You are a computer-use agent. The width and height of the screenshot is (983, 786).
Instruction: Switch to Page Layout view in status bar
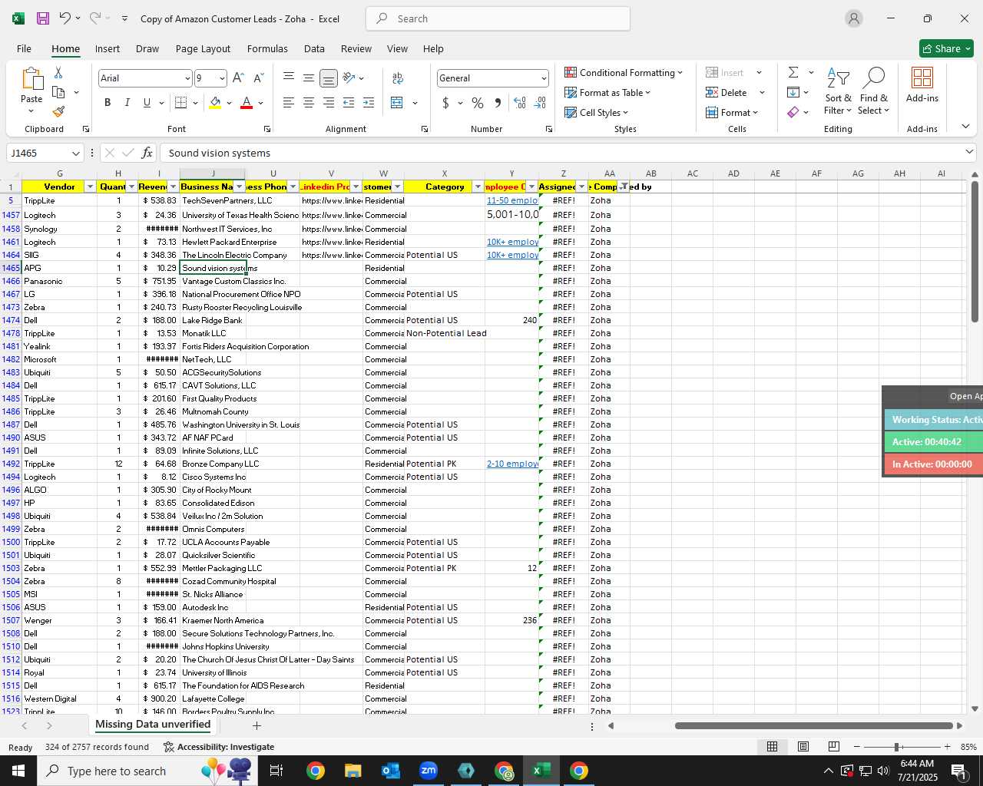(803, 747)
